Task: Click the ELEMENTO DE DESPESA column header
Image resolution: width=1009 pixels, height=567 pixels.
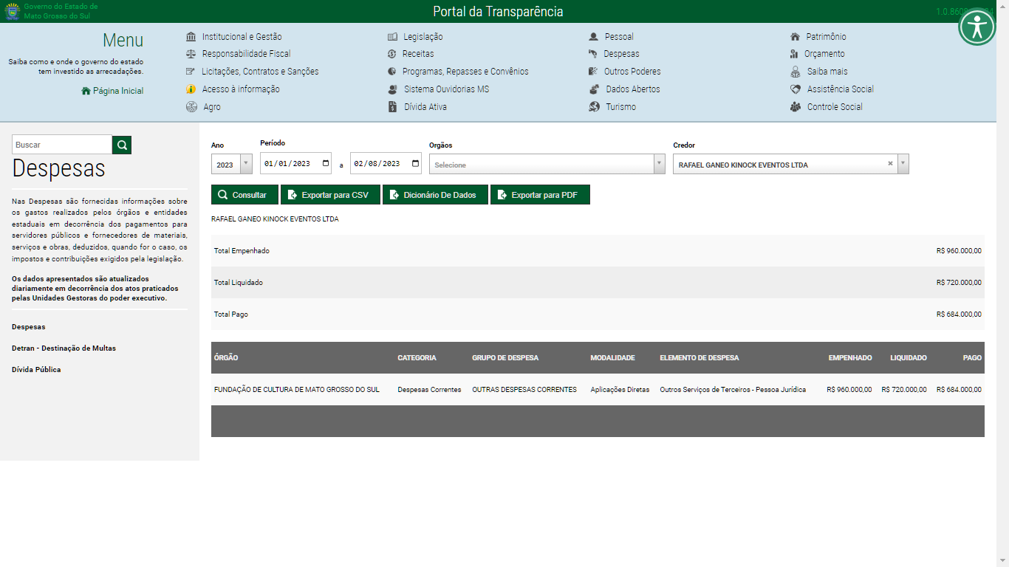Action: coord(700,358)
